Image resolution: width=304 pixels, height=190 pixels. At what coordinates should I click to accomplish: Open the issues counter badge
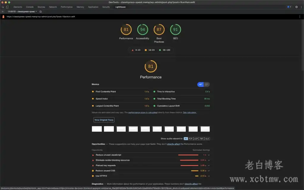point(289,7)
